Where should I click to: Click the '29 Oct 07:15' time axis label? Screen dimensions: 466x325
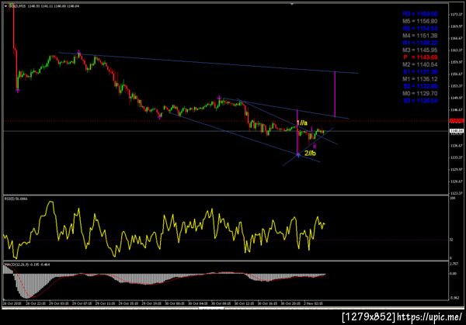click(82, 303)
